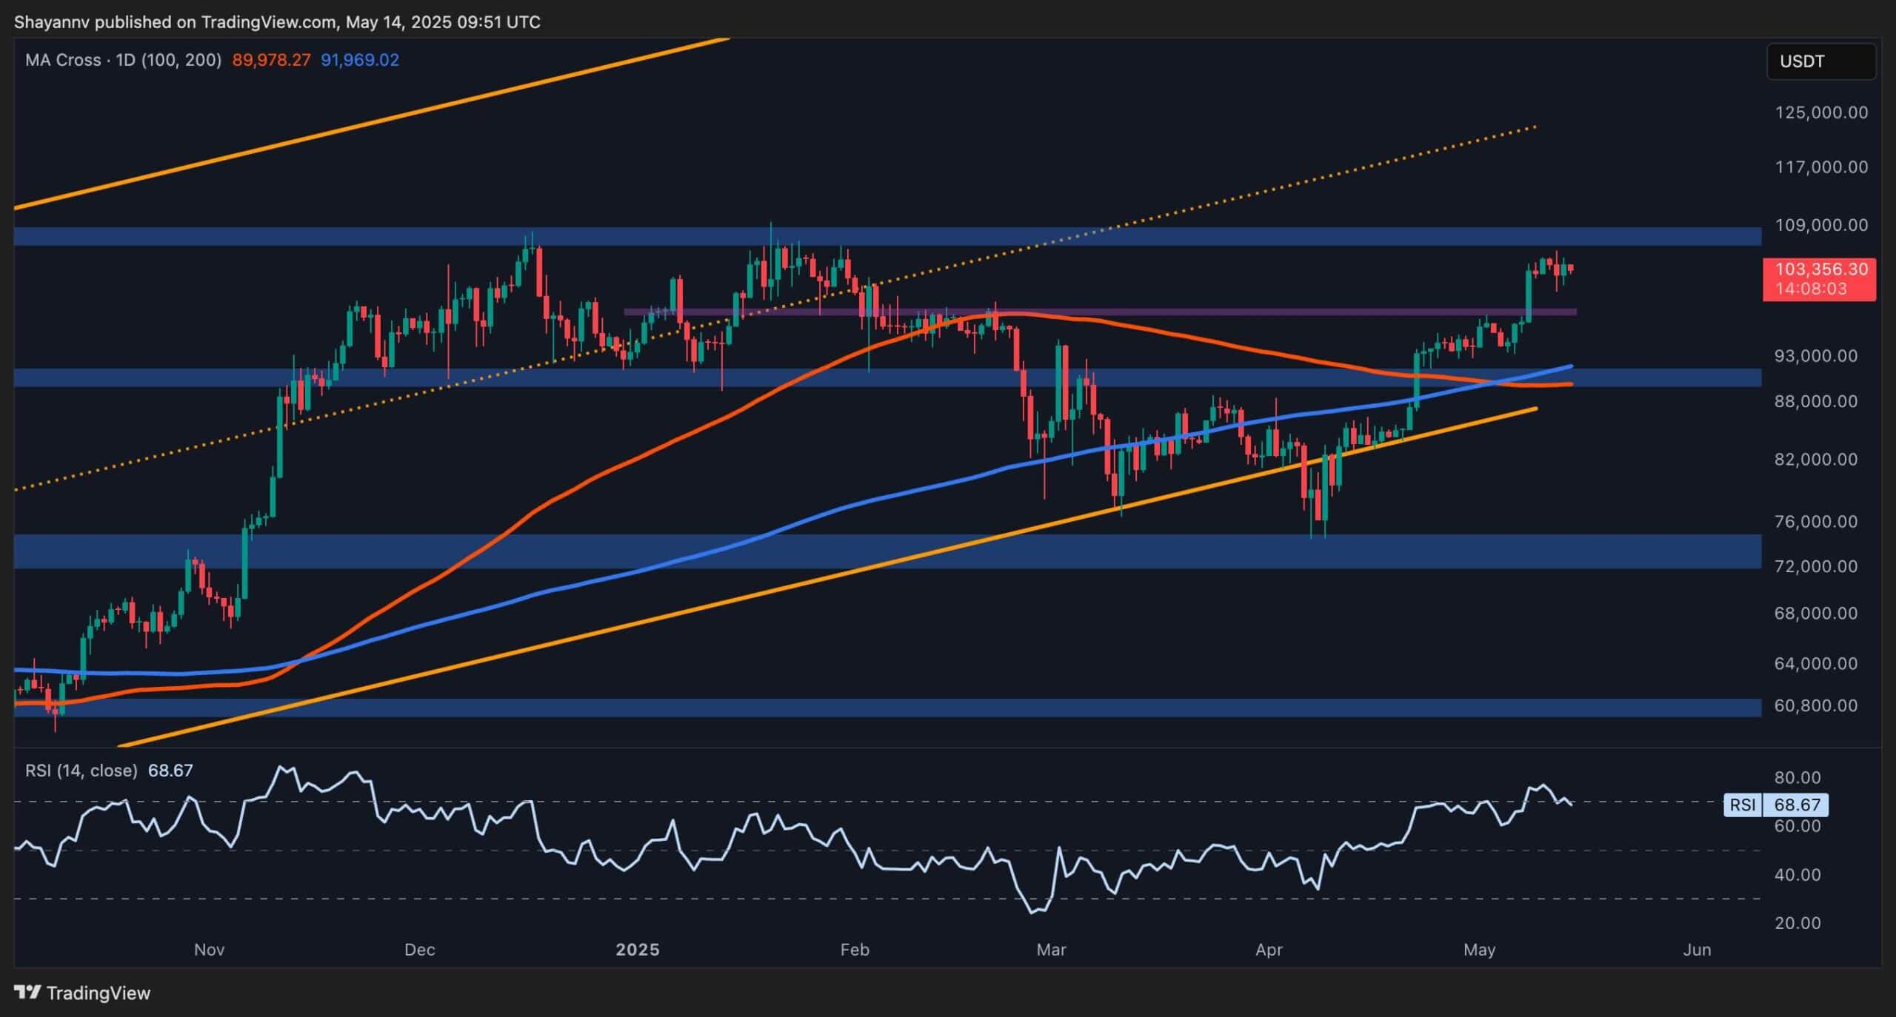Screen dimensions: 1896x1017
Task: Click the RSI value badge showing 68.67
Action: (x=1797, y=805)
